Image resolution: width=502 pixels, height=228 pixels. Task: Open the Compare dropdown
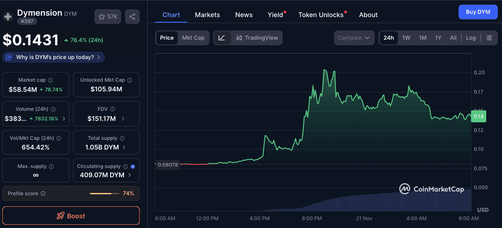(x=354, y=38)
